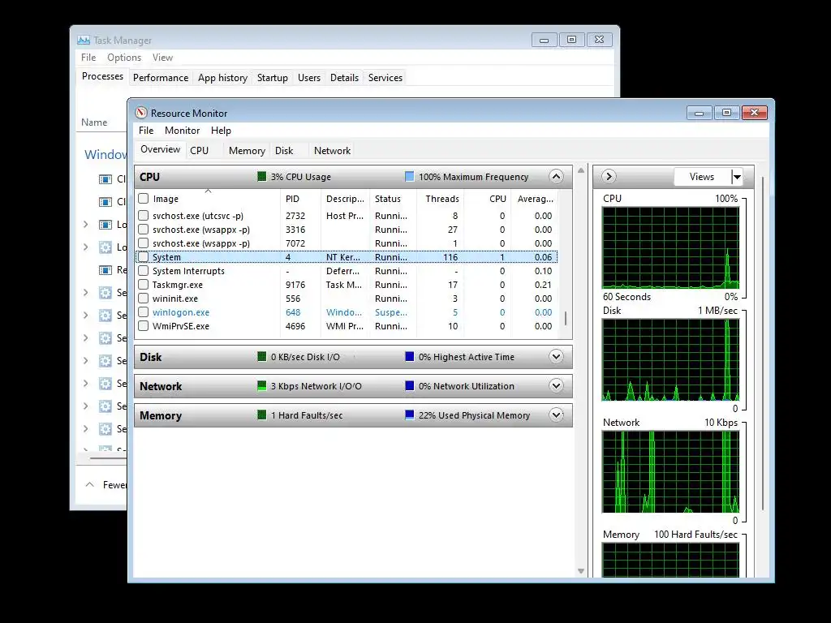Open Task Manager's File menu
Image resolution: width=831 pixels, height=623 pixels.
(x=88, y=58)
